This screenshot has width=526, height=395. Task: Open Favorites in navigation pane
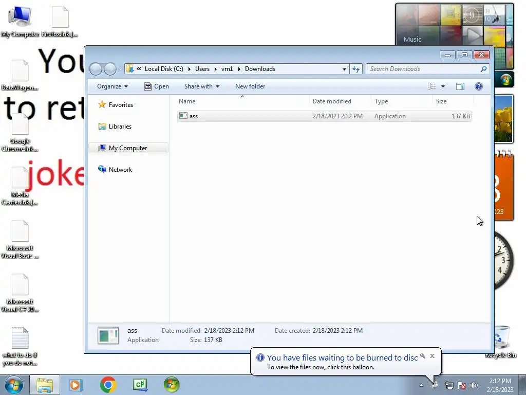tap(116, 105)
